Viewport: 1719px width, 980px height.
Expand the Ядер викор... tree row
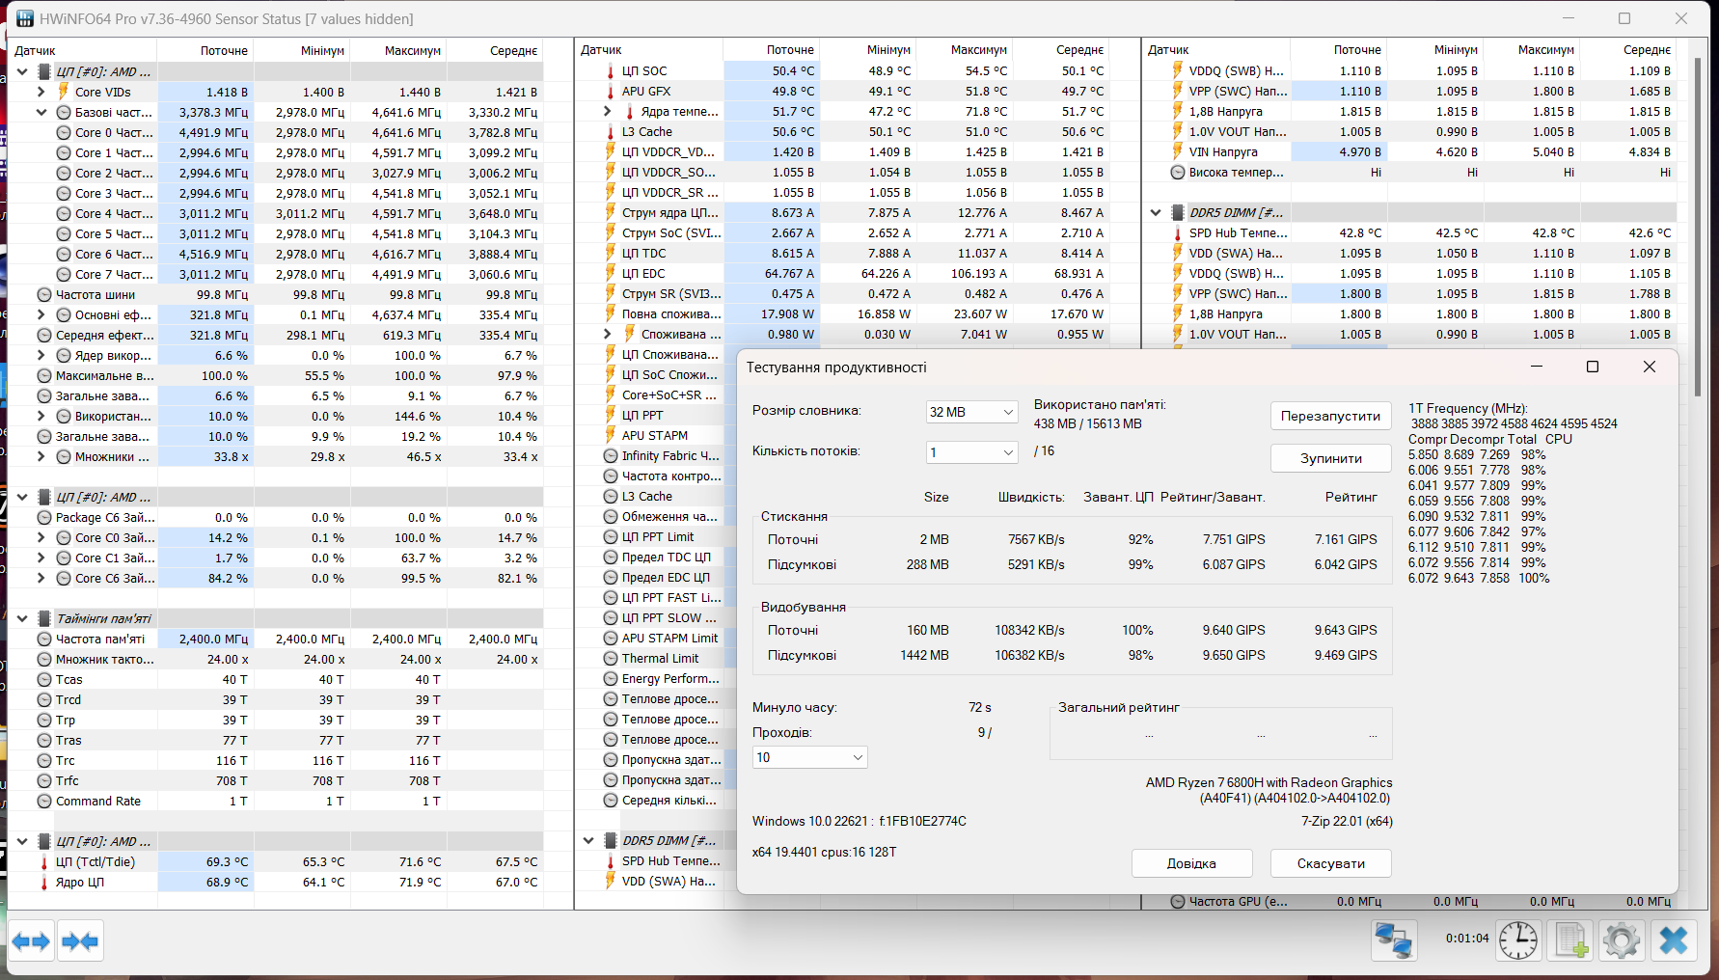pyautogui.click(x=41, y=355)
